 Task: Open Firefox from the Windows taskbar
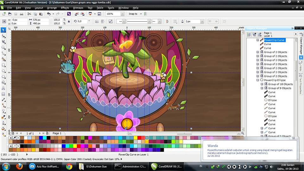tap(19, 166)
